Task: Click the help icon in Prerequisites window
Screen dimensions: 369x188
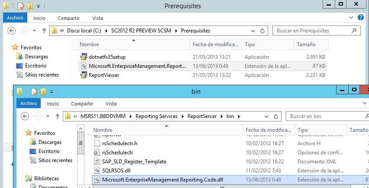Action: 362,18
